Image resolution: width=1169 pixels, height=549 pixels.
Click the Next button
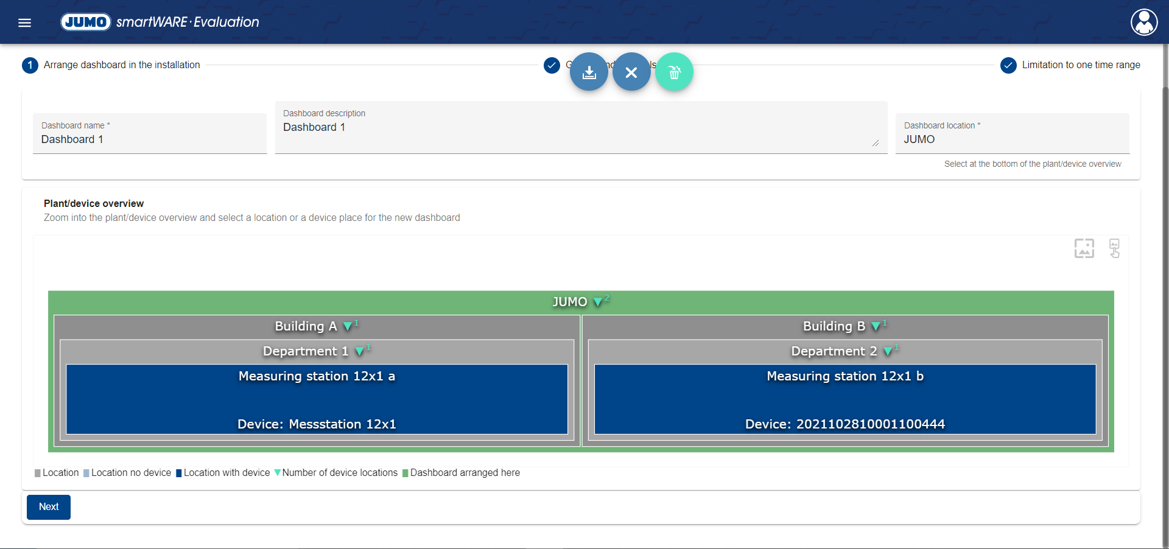[49, 507]
